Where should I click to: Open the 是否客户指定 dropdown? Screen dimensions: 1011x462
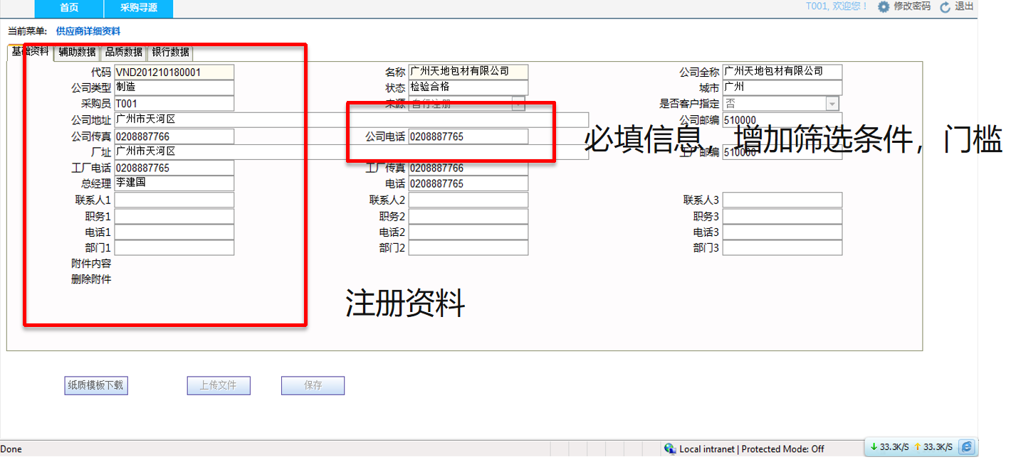point(832,103)
